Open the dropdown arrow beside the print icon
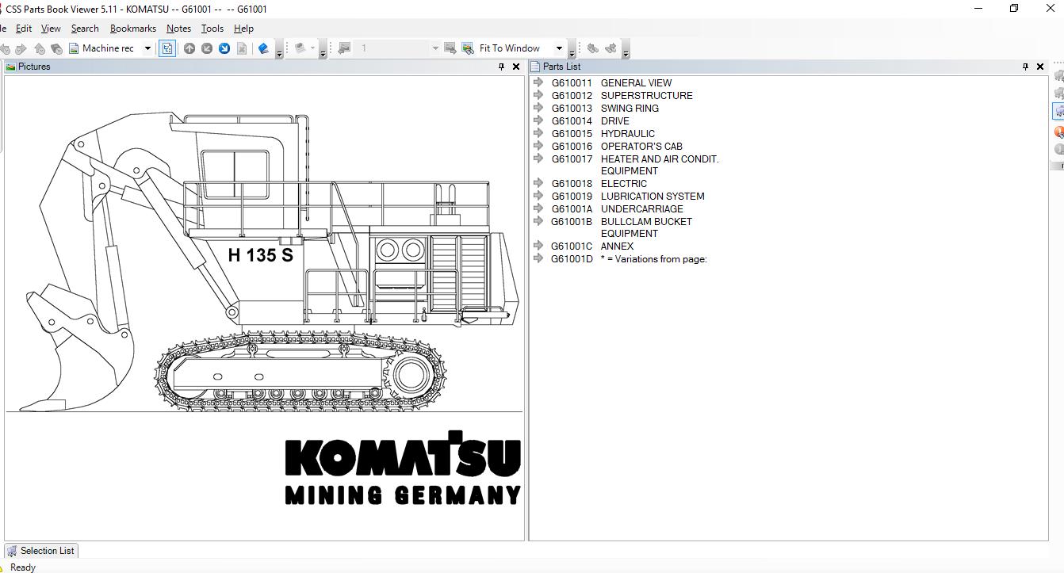The height and width of the screenshot is (573, 1064). pos(312,48)
